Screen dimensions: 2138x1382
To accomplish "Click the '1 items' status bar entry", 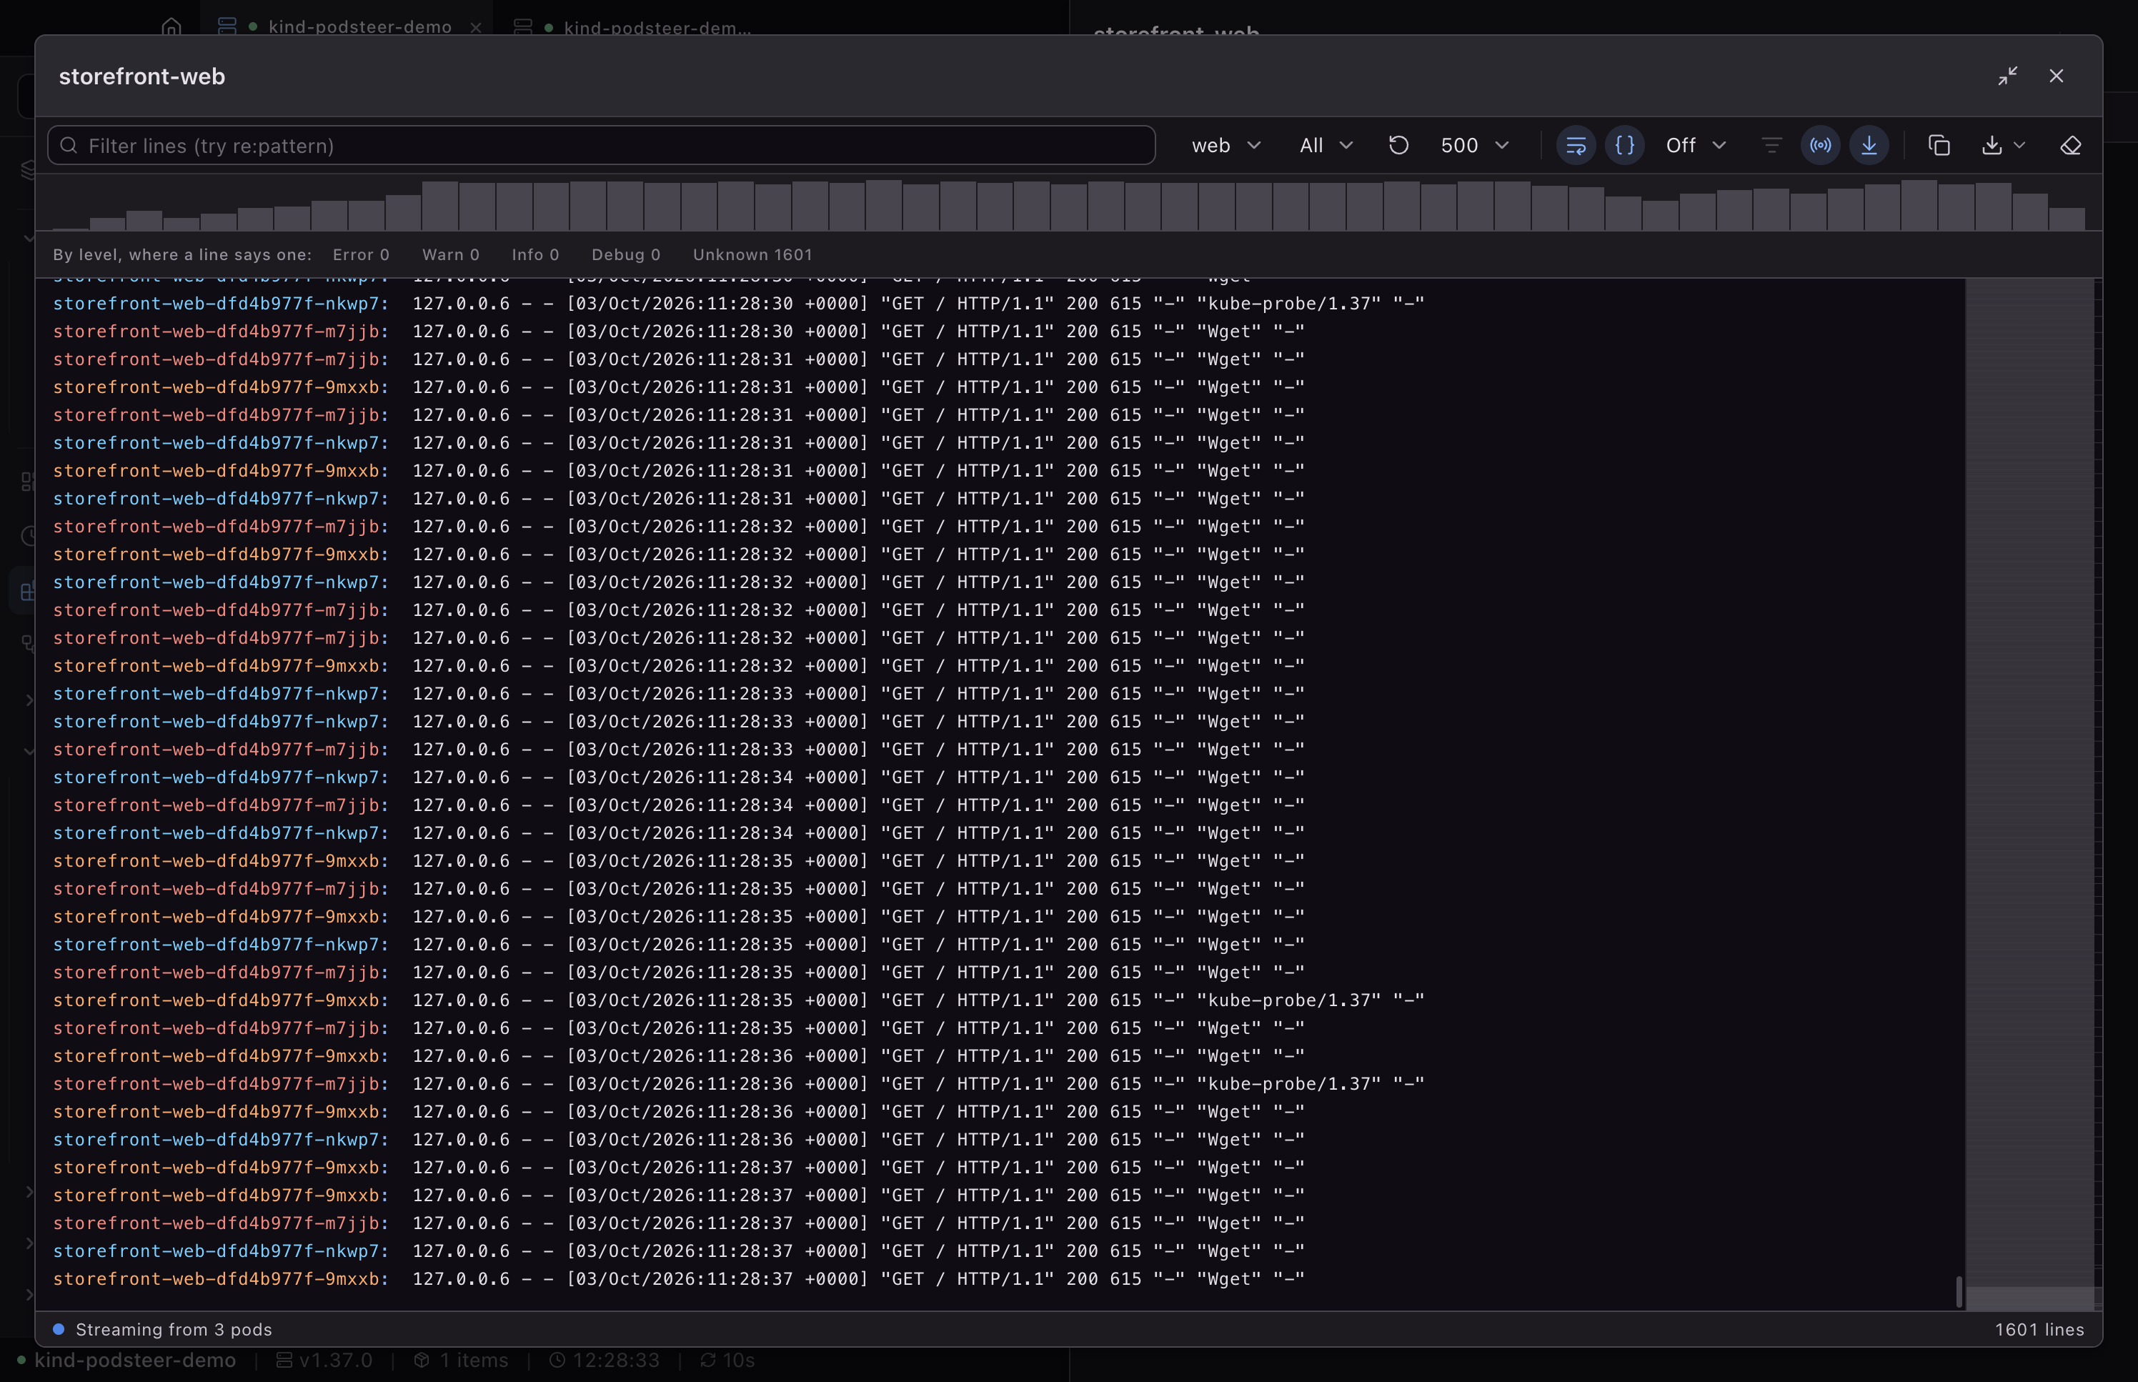I will pyautogui.click(x=461, y=1361).
